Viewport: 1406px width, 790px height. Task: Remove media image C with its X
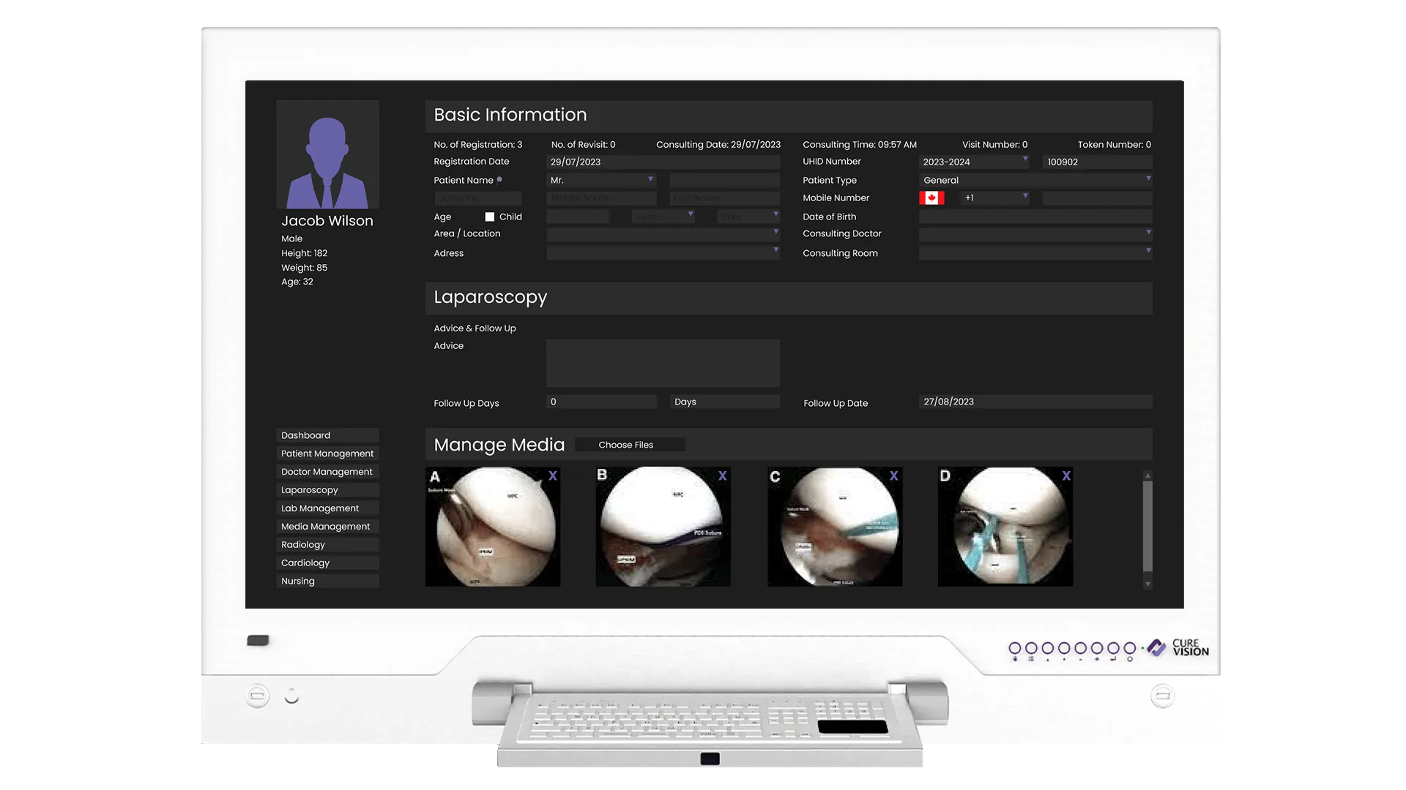point(894,476)
